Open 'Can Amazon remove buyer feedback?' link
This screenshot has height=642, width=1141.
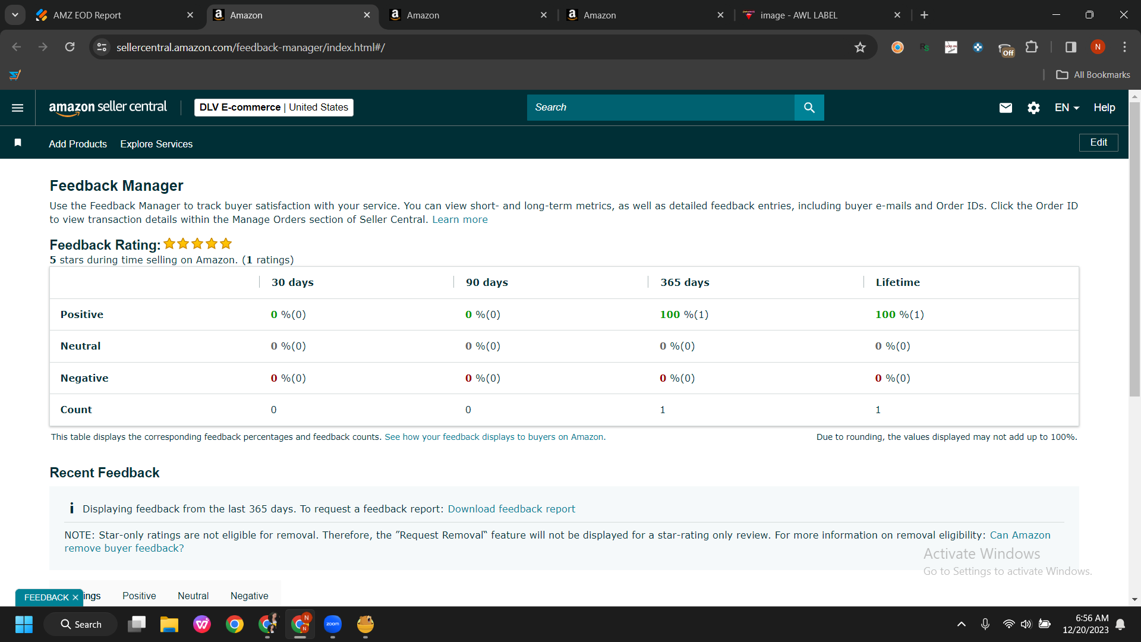click(x=557, y=542)
